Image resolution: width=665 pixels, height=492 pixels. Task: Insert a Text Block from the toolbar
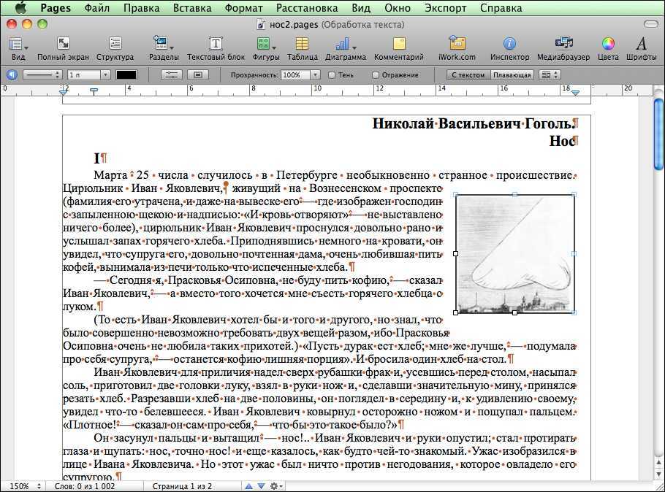[216, 45]
